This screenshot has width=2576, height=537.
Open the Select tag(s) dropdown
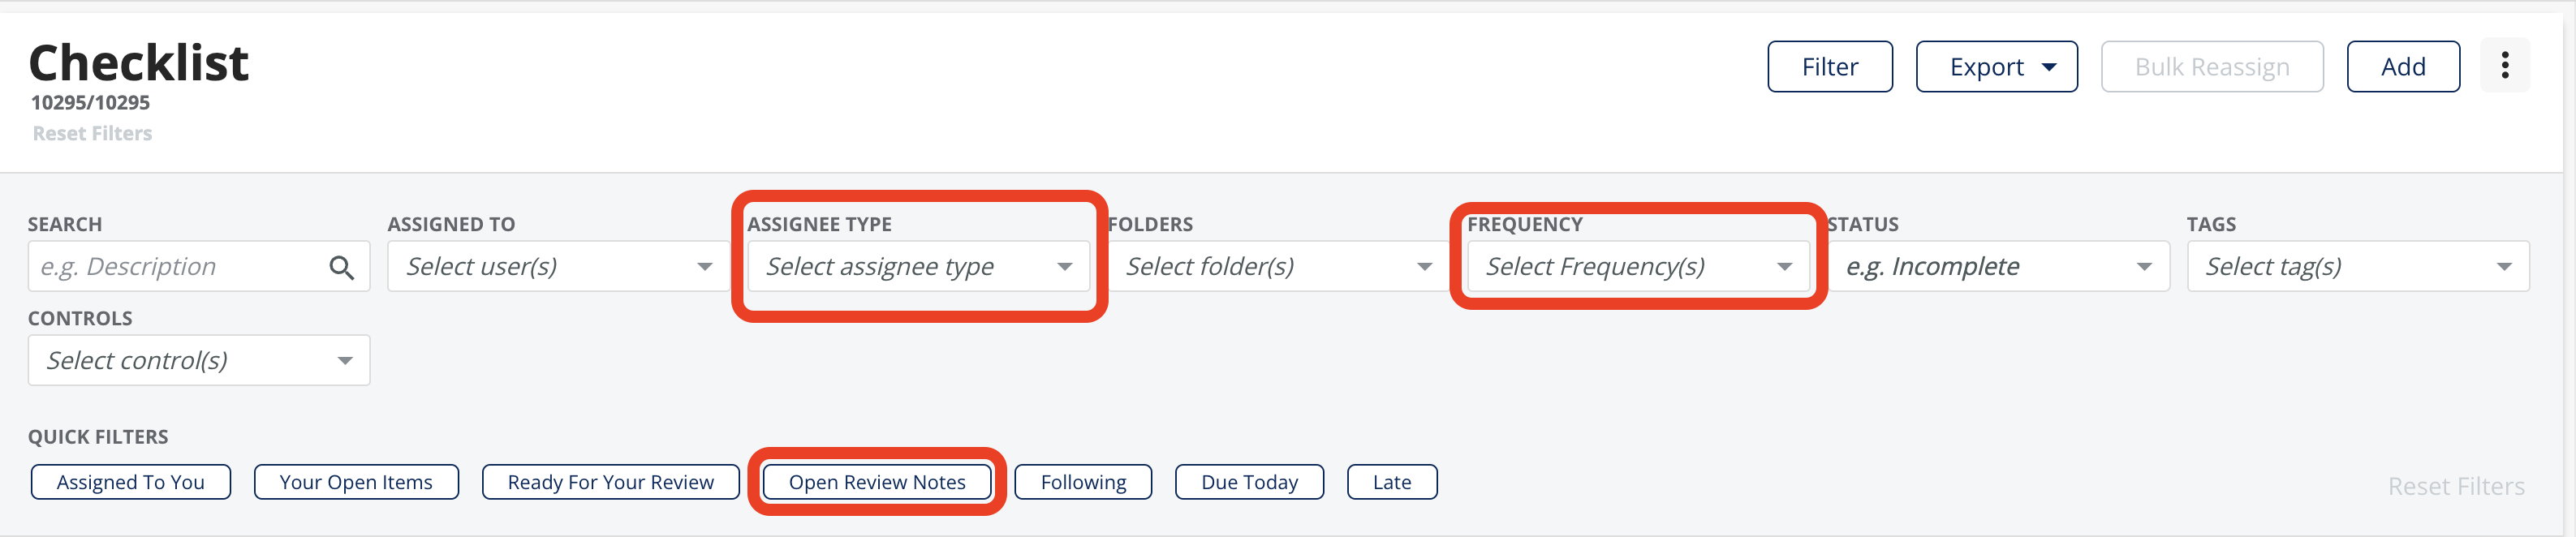coord(2358,266)
